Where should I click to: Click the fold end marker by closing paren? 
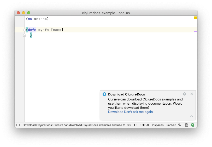pos(24,35)
